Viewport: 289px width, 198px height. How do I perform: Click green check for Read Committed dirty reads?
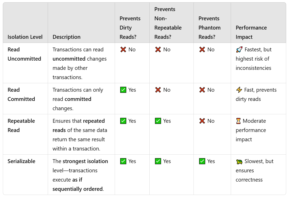point(123,90)
